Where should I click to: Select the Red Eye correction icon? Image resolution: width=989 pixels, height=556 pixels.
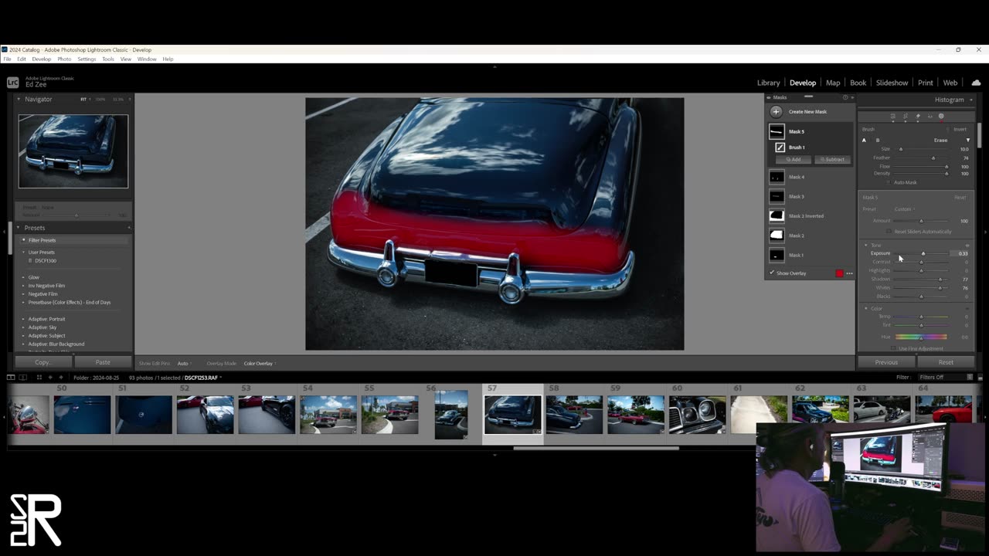(x=930, y=117)
